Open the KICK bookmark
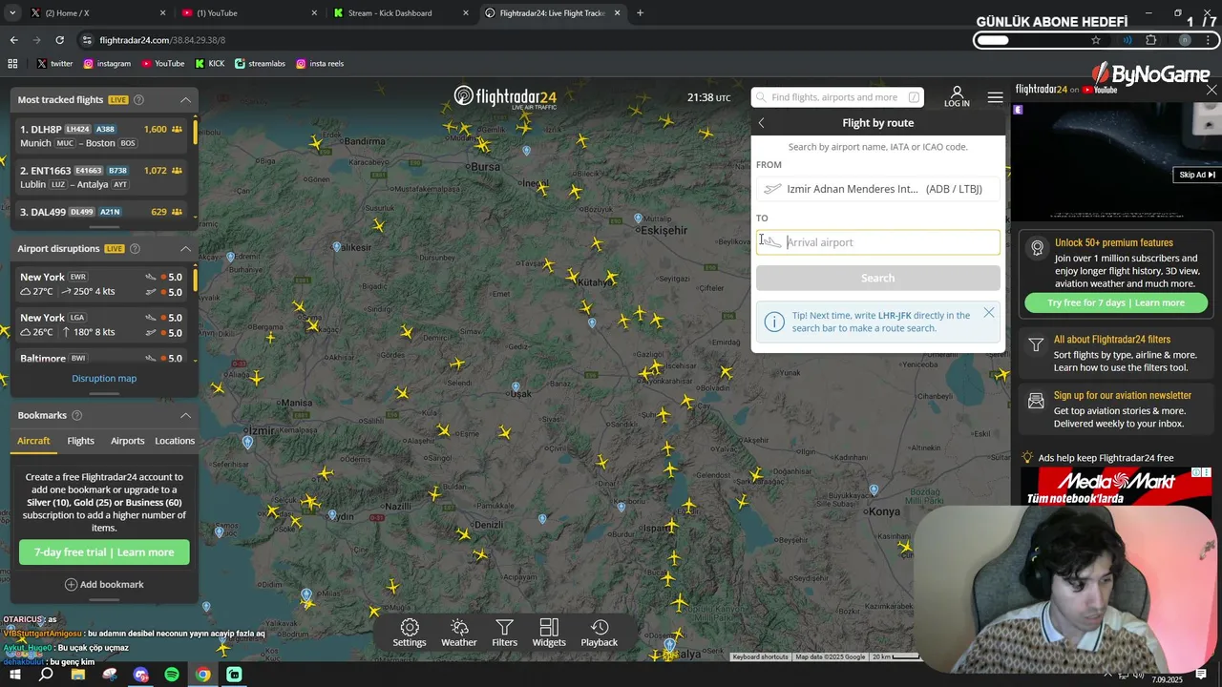The height and width of the screenshot is (687, 1222). click(210, 63)
